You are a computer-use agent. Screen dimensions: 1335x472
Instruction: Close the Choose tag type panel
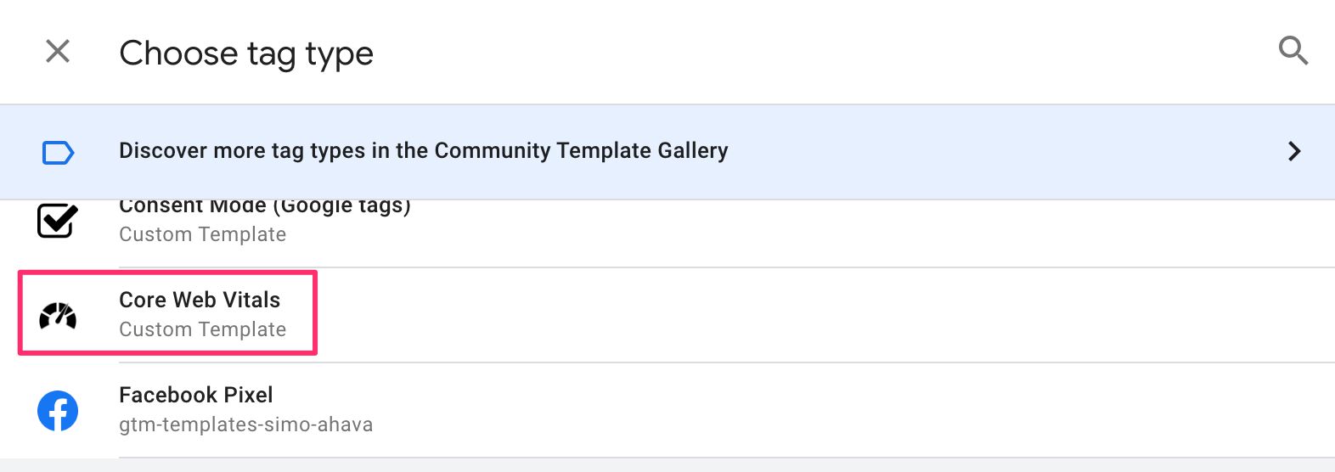point(58,51)
